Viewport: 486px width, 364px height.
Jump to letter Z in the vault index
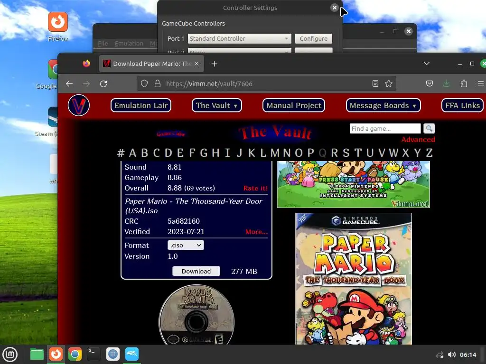(x=429, y=153)
